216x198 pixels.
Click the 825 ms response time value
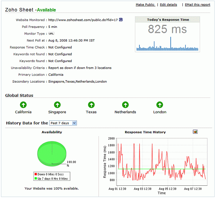click(x=167, y=29)
